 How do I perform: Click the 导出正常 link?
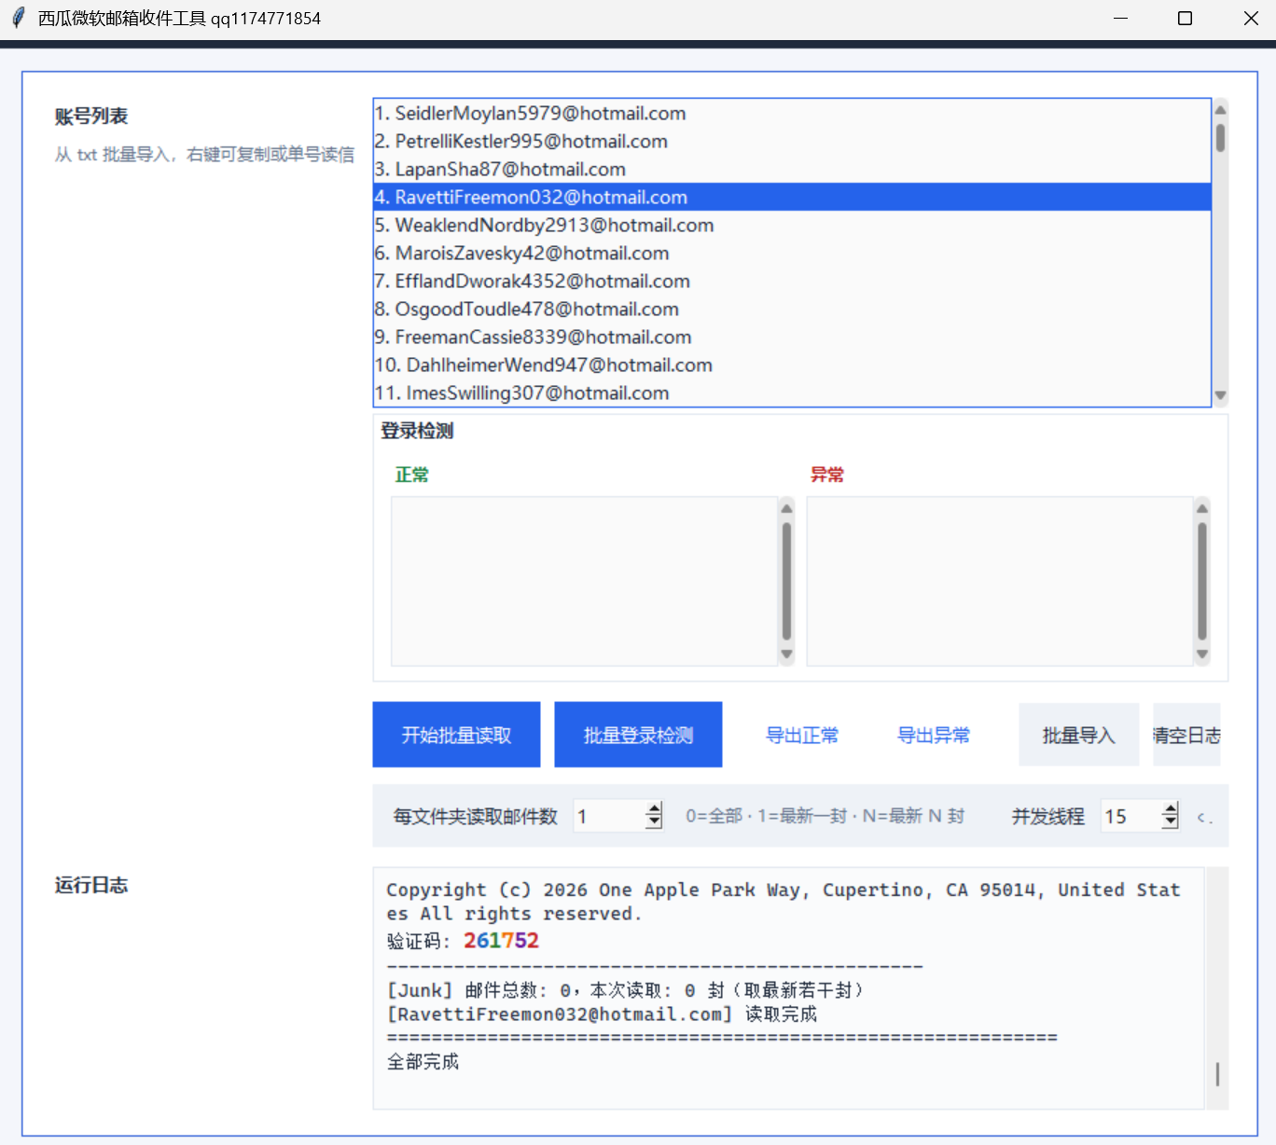click(801, 735)
